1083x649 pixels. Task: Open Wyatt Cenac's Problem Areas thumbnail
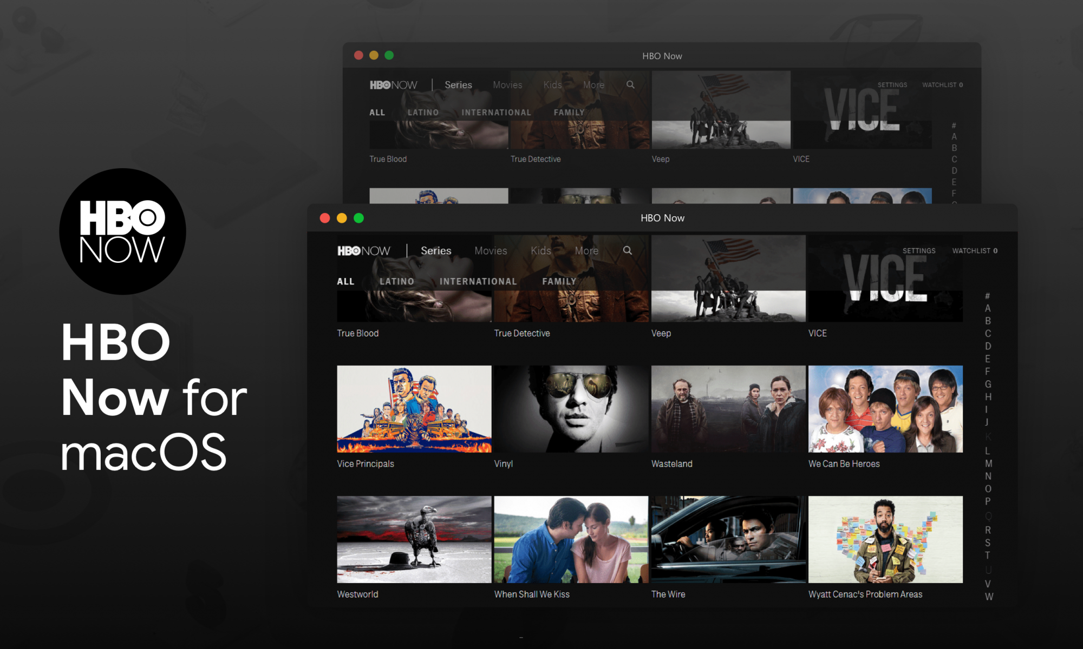pyautogui.click(x=885, y=539)
